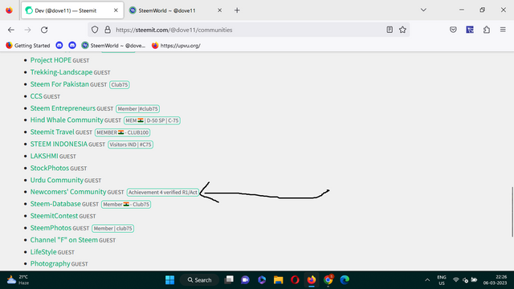Open the extensions puzzle icon

coord(487,30)
